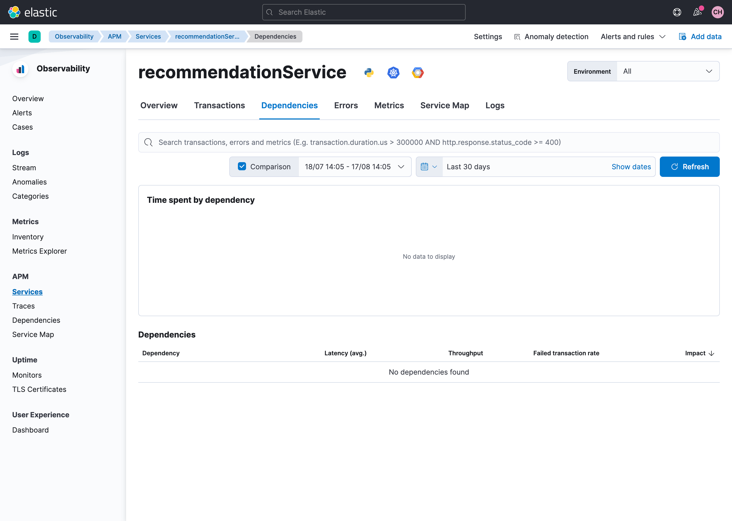
Task: Open the help menu lifebuoy icon
Action: pyautogui.click(x=677, y=12)
